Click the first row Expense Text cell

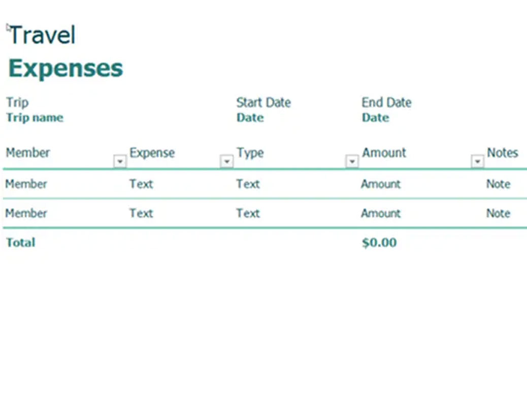pos(141,184)
